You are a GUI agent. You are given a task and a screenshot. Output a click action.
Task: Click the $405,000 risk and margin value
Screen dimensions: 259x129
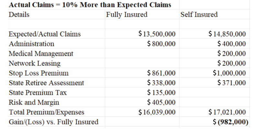point(161,103)
